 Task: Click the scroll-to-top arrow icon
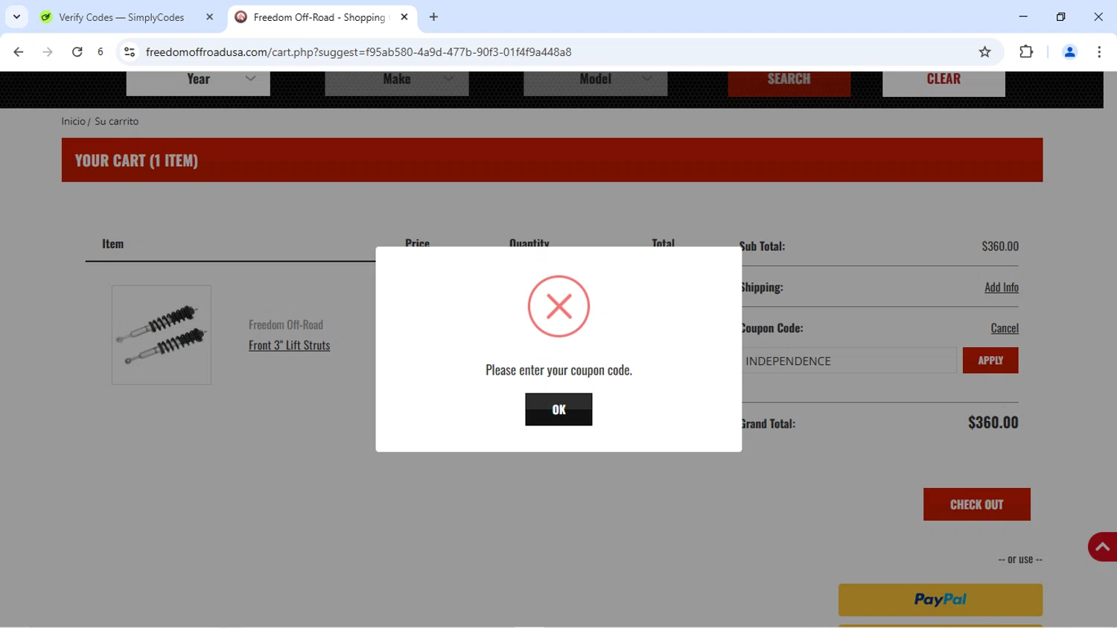pos(1103,547)
